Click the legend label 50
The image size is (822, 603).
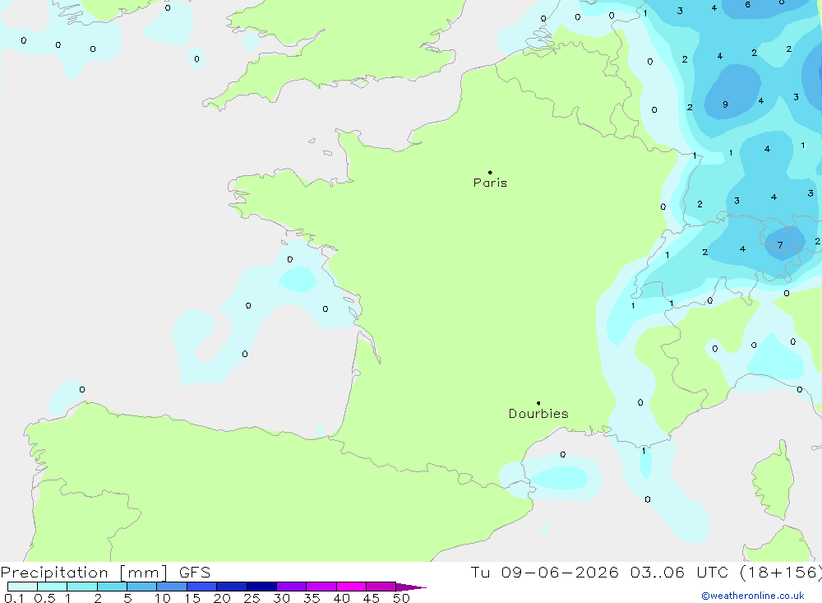[401, 598]
